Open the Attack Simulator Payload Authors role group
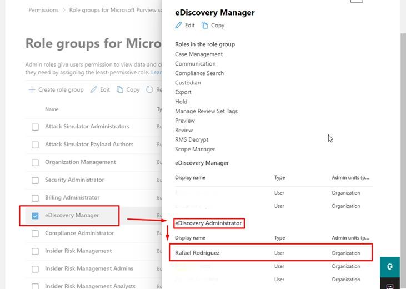The width and height of the screenshot is (406, 289). tap(89, 144)
